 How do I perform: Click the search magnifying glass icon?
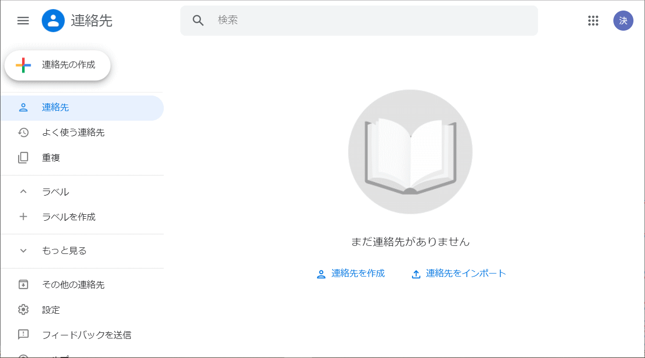[198, 20]
